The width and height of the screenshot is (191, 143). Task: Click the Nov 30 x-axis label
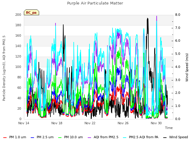pyautogui.click(x=156, y=123)
